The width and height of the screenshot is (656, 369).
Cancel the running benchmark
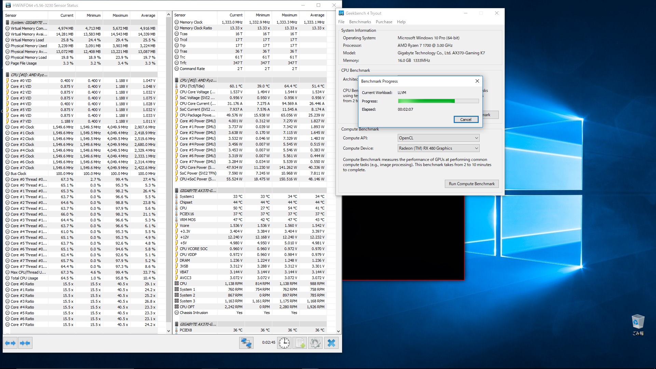(466, 120)
